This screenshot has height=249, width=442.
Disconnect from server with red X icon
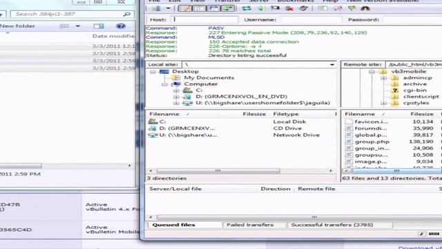(289, 8)
